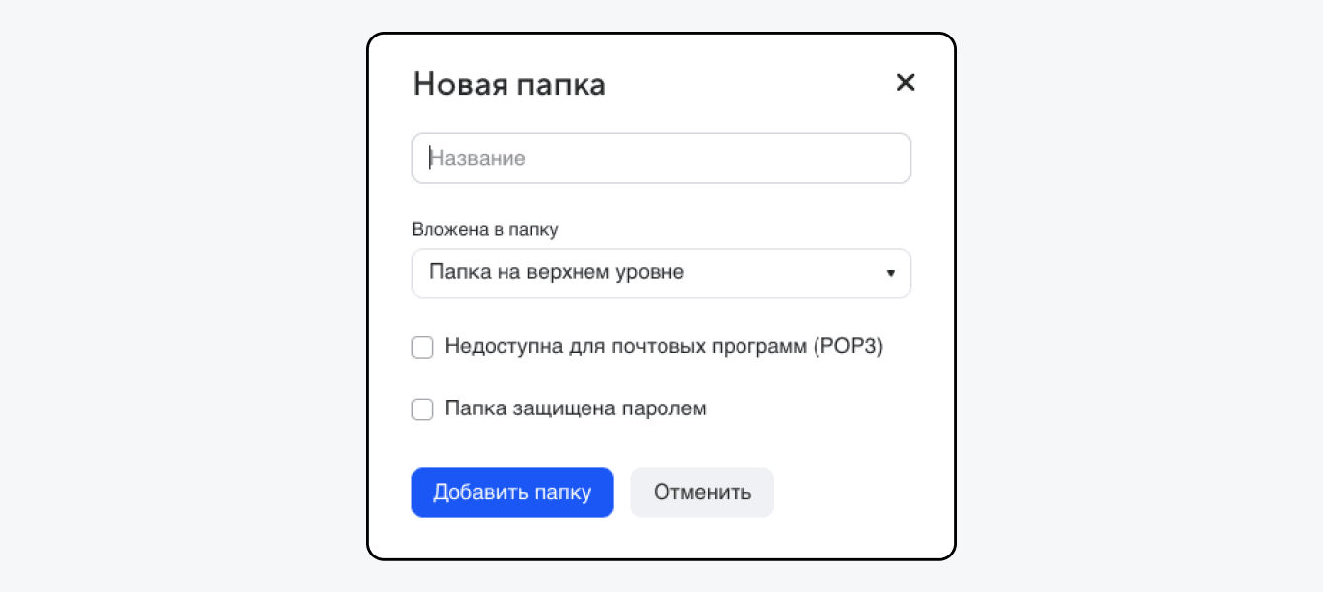Click the dropdown arrow for parent folder
This screenshot has height=592, width=1323.
tap(890, 273)
